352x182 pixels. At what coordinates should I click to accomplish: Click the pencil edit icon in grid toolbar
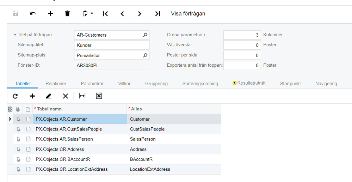point(49,96)
